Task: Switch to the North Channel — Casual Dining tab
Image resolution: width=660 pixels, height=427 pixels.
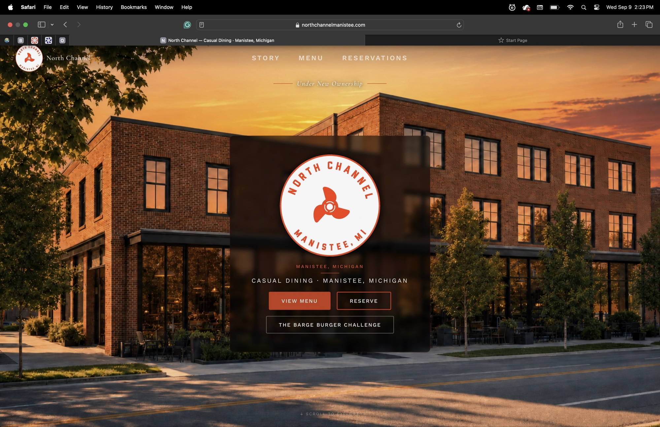Action: pos(217,40)
